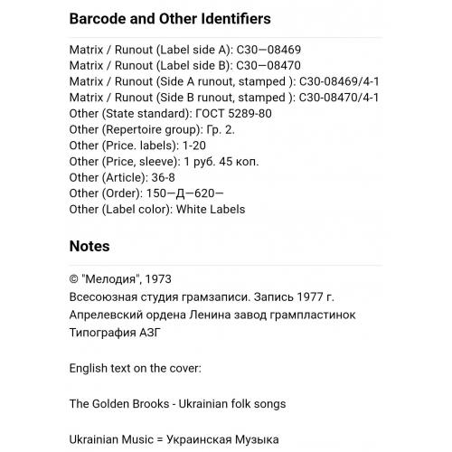Screen dimensions: 452x452
Task: Click the Notes section heading
Action: click(x=89, y=246)
